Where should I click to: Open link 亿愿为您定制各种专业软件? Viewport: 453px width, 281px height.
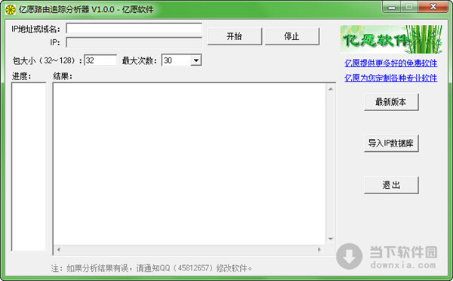tap(391, 78)
